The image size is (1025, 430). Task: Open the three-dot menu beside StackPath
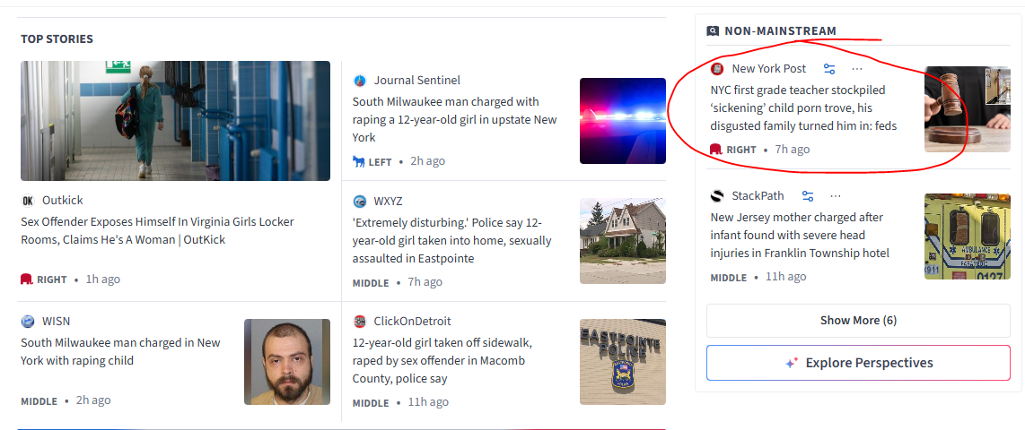[x=836, y=196]
